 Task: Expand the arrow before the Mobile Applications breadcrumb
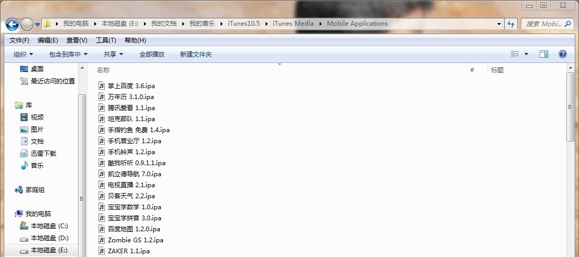pyautogui.click(x=320, y=24)
